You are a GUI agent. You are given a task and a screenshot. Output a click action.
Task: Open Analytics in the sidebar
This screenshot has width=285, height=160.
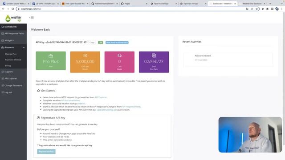pos(13,40)
